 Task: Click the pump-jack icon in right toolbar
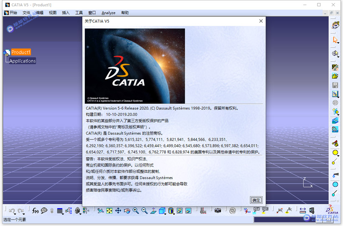point(335,143)
